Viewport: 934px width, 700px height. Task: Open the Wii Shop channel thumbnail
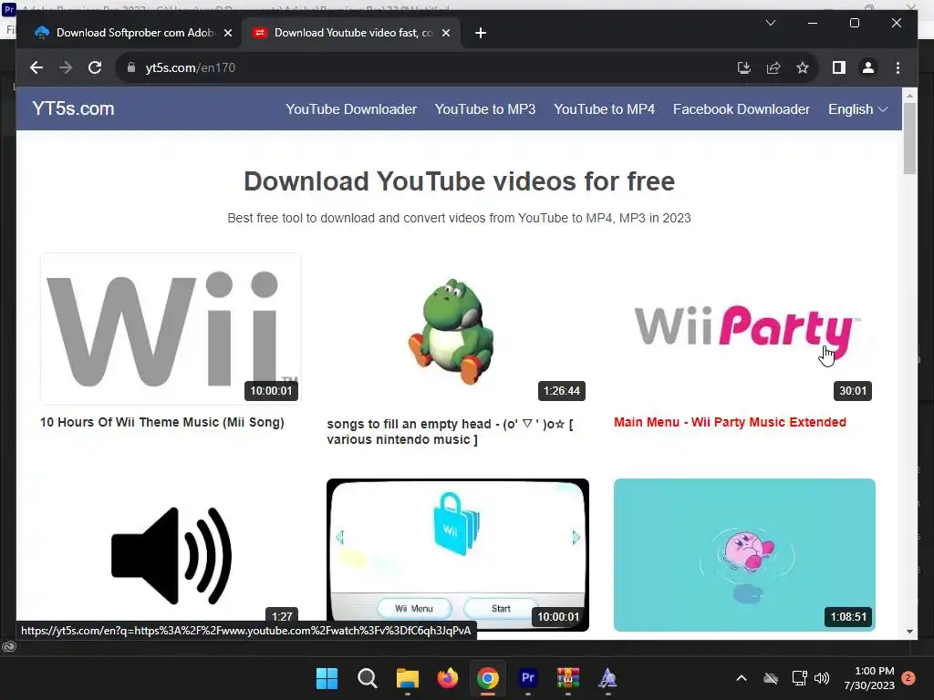[458, 555]
